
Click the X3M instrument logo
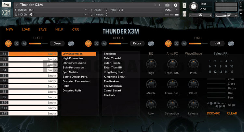(6, 12)
